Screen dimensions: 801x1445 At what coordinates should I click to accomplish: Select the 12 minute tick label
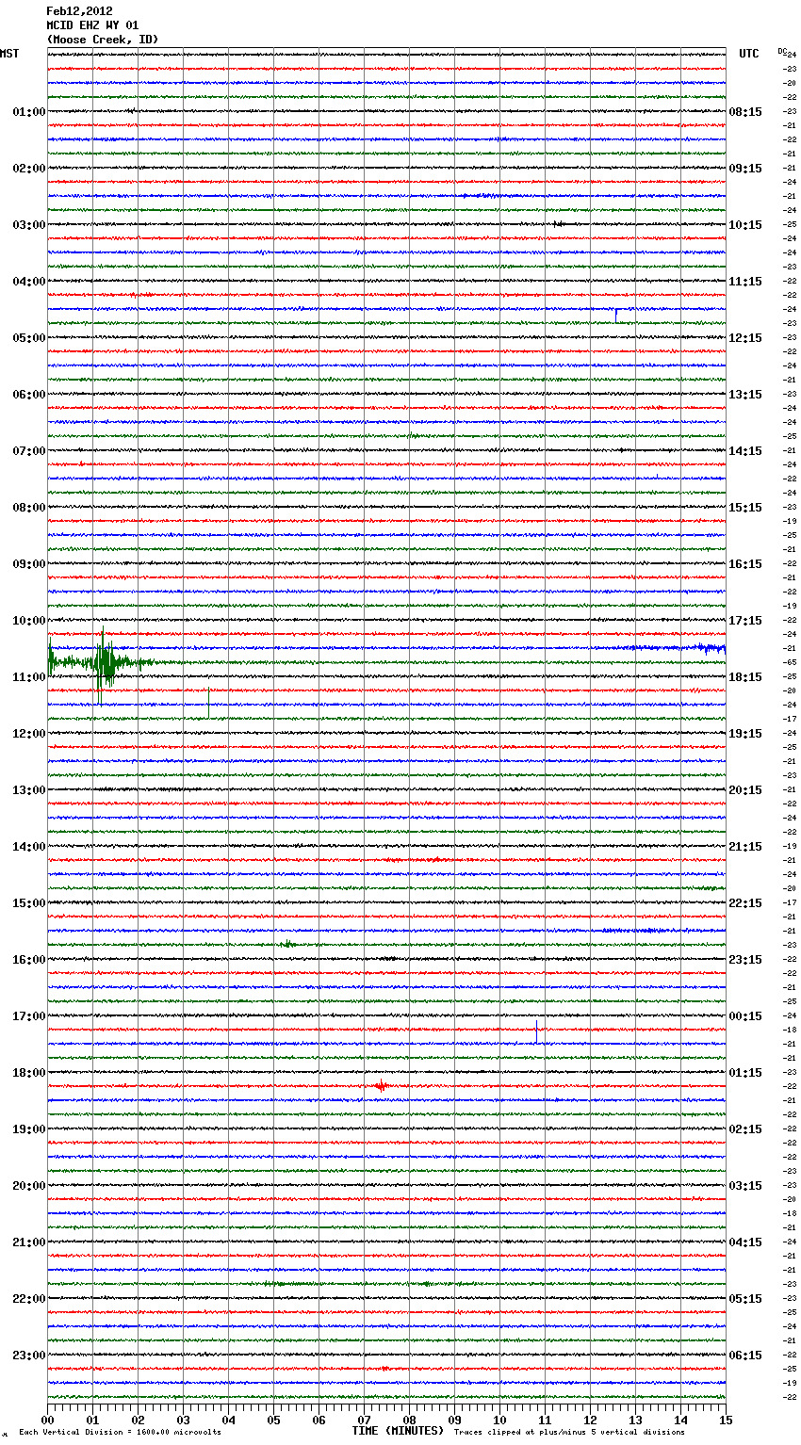tap(590, 1420)
